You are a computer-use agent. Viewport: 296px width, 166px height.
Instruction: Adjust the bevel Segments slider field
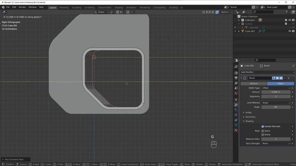[276, 96]
